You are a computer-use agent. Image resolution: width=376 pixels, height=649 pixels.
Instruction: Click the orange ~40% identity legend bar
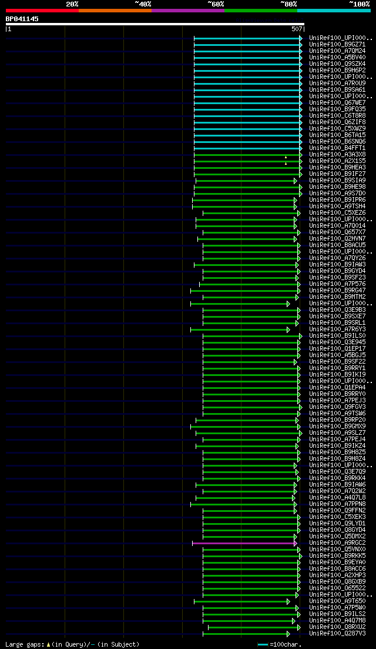click(x=115, y=11)
